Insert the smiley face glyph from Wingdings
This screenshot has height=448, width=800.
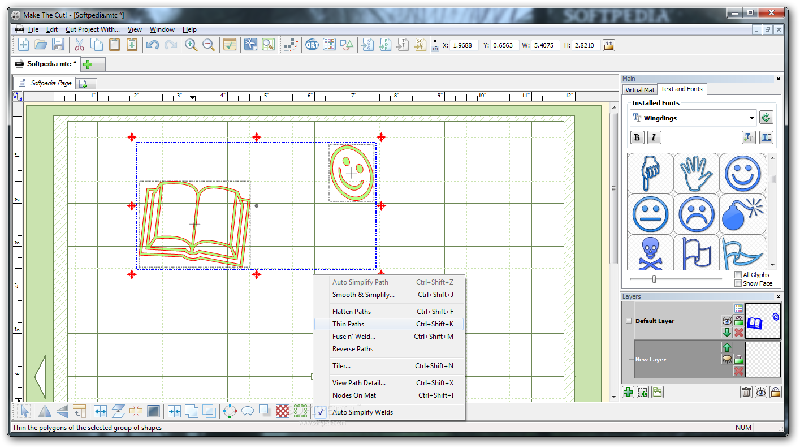click(743, 173)
